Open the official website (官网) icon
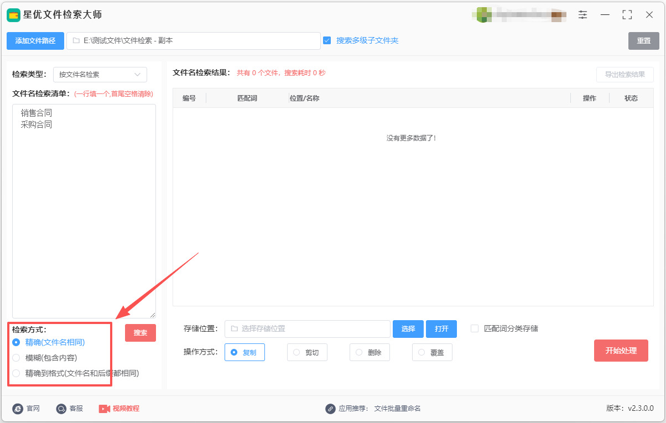This screenshot has width=666, height=423. pos(18,409)
